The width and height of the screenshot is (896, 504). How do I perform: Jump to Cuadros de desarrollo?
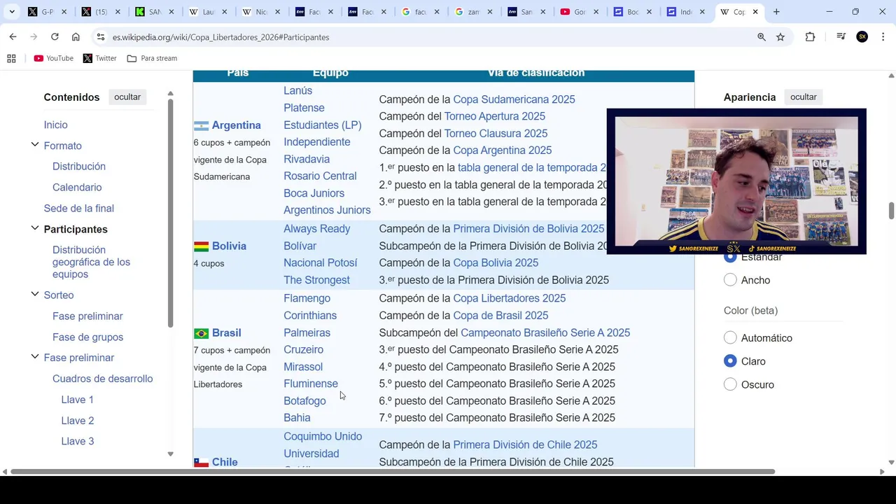pos(102,379)
